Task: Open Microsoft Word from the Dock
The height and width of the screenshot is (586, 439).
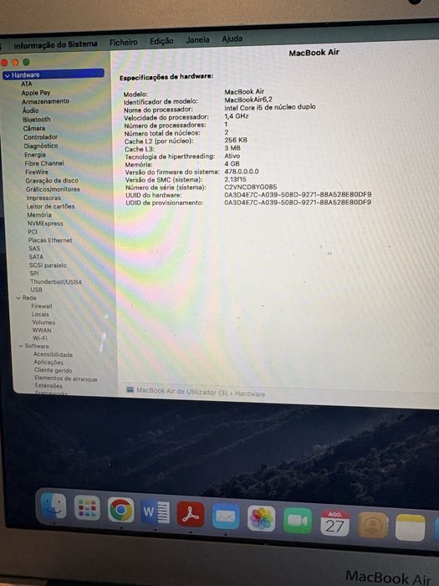Action: click(x=156, y=512)
